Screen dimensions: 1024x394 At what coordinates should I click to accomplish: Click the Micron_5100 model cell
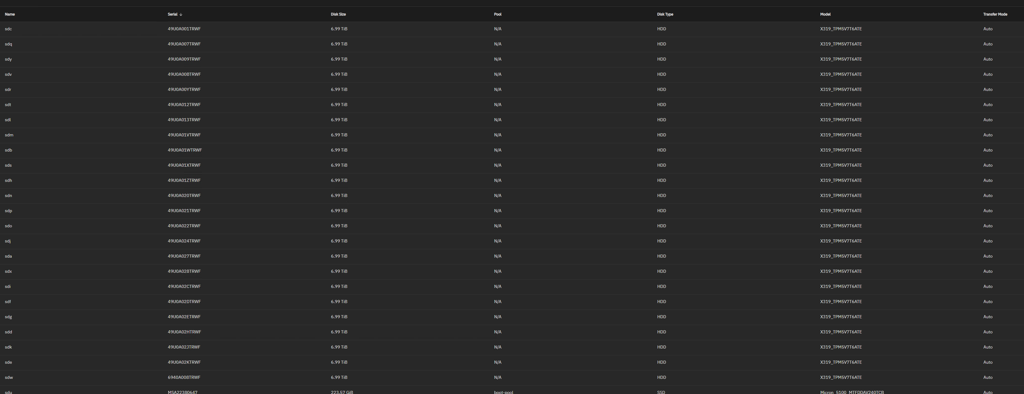point(851,392)
